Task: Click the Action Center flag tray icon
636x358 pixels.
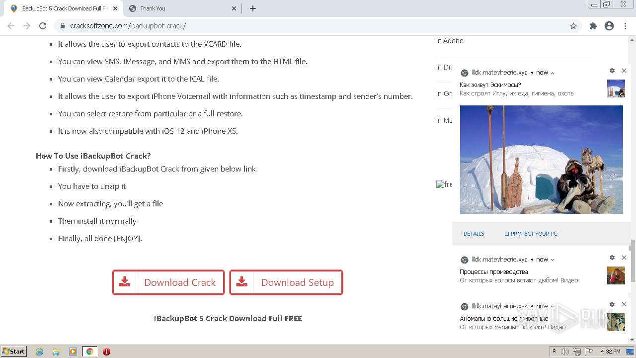Action: (x=589, y=352)
